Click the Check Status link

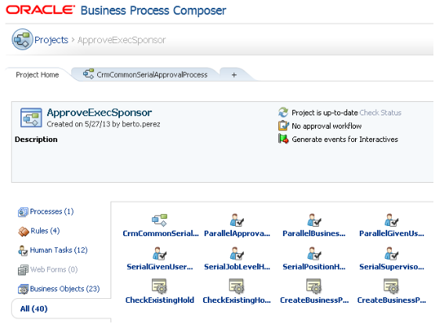(380, 113)
